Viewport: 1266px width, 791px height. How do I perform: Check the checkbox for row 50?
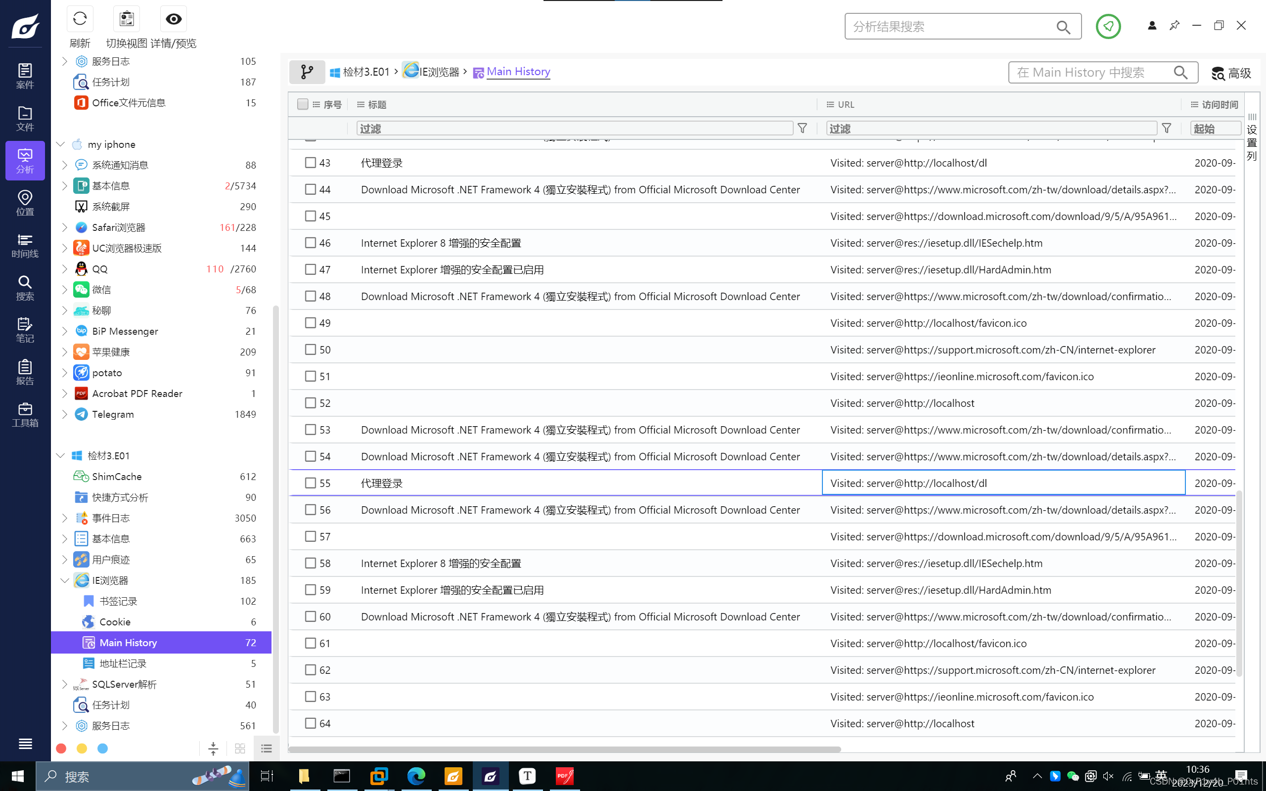click(310, 350)
